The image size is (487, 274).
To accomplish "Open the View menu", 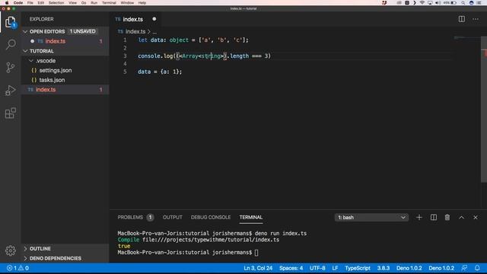I will tap(73, 3).
